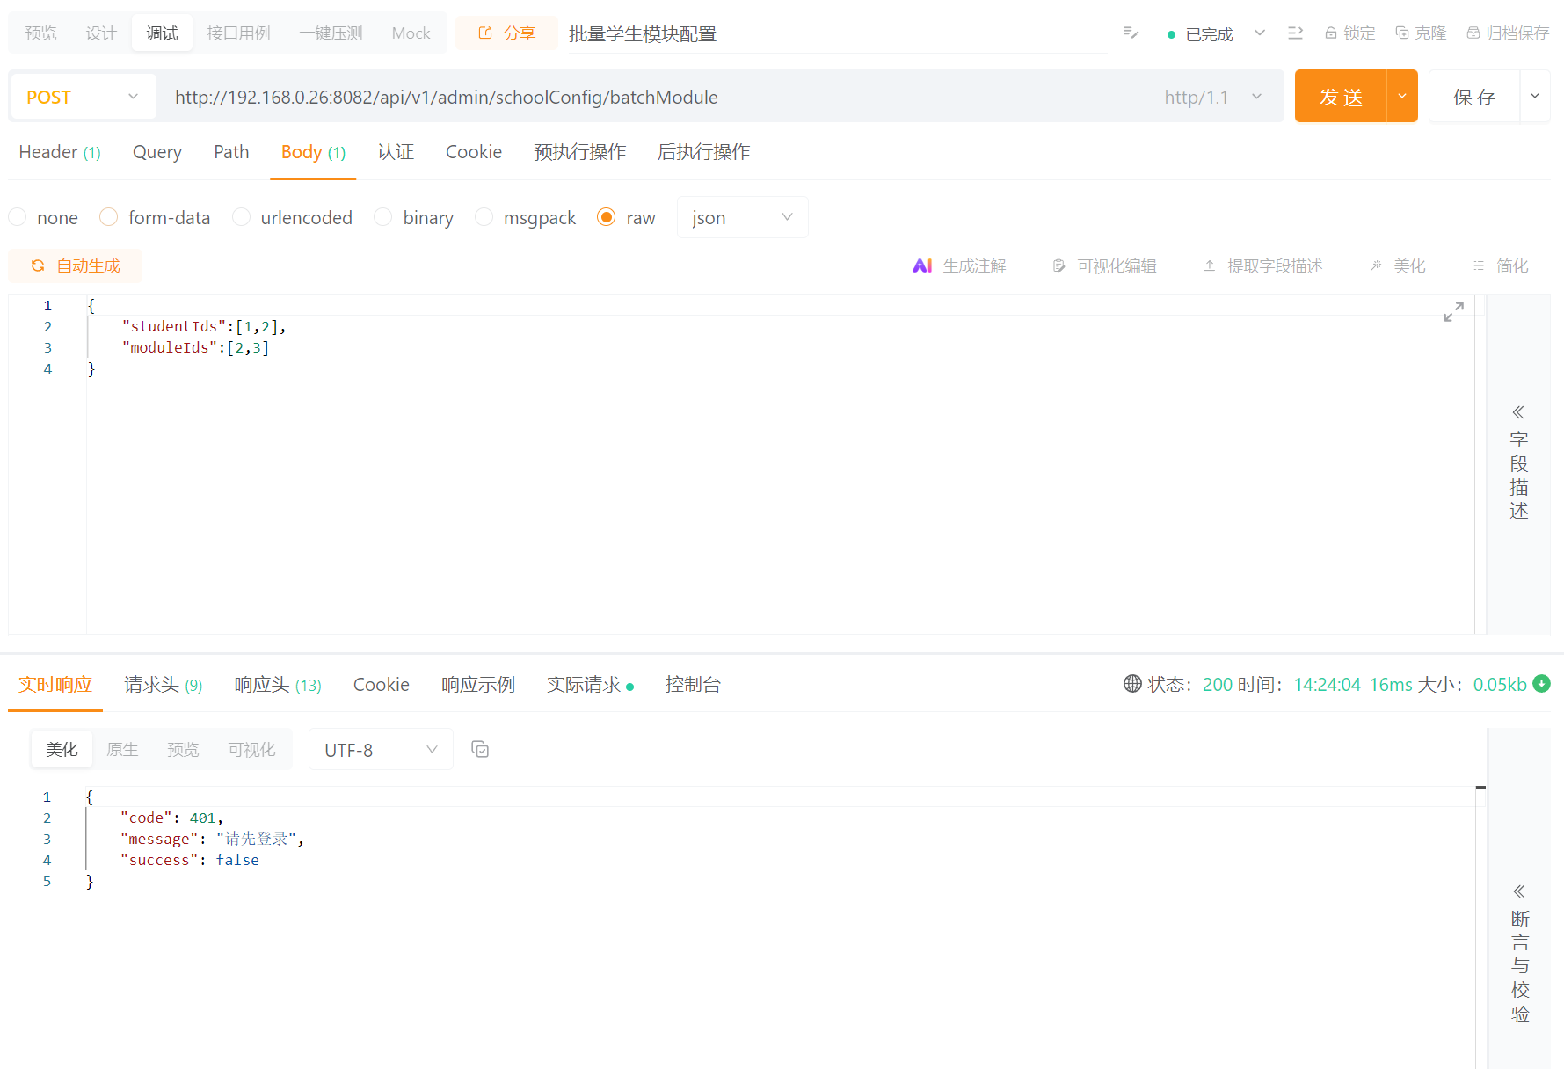Click the 发送 send button

[1341, 96]
